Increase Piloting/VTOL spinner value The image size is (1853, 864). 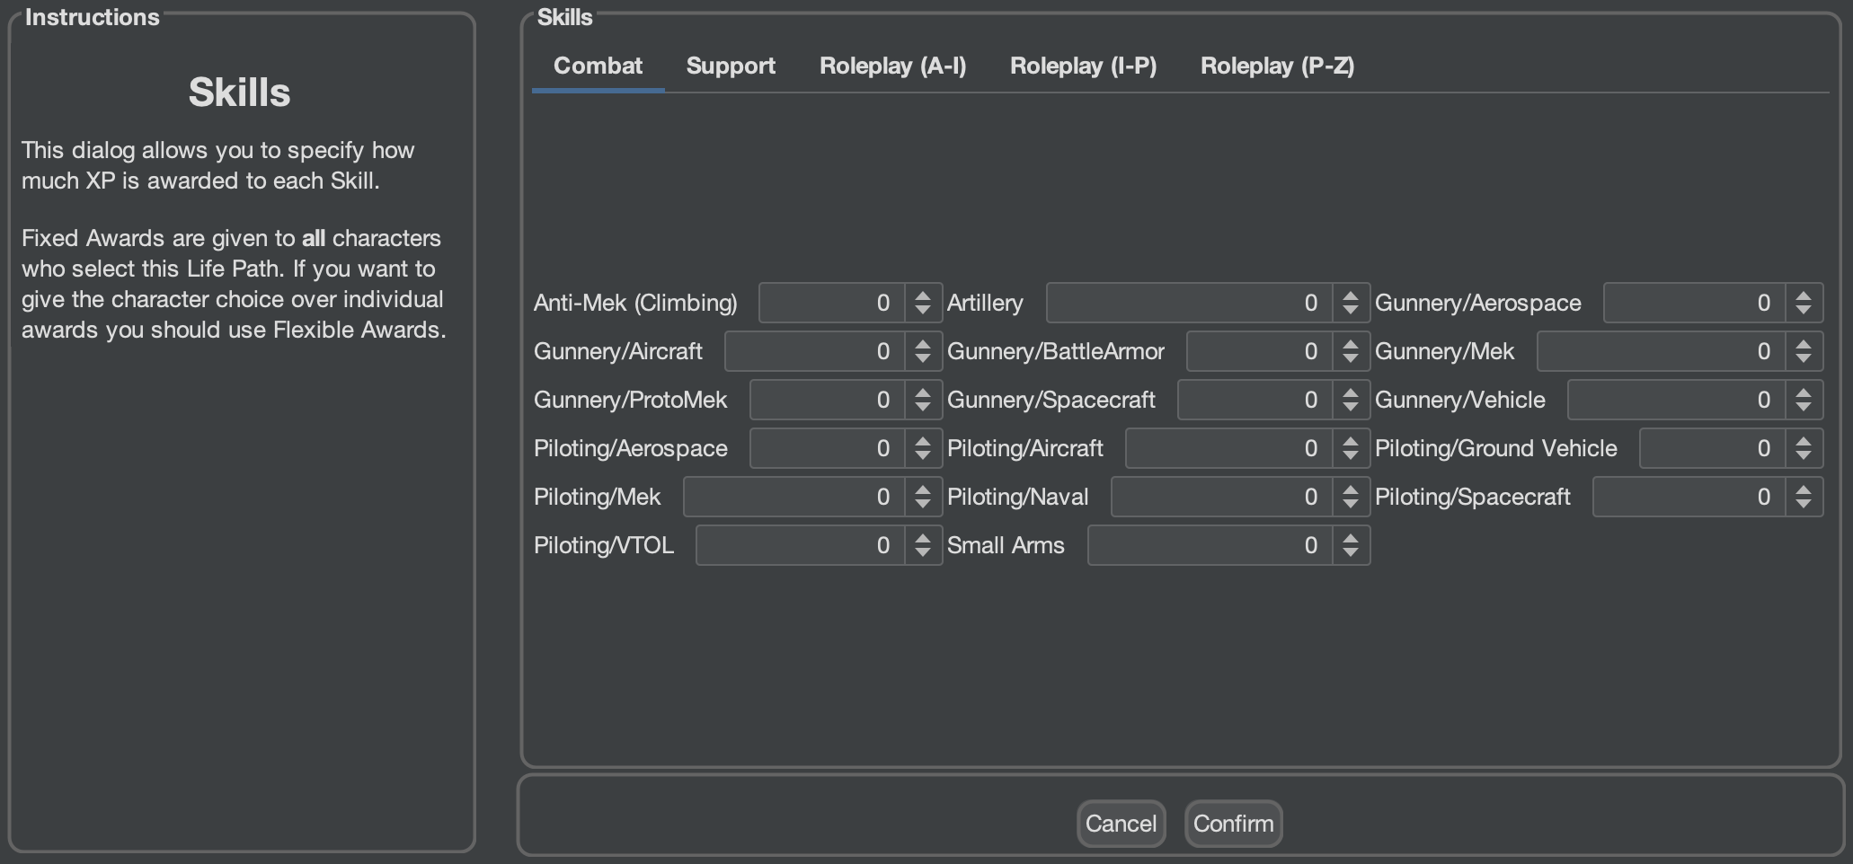pyautogui.click(x=923, y=537)
